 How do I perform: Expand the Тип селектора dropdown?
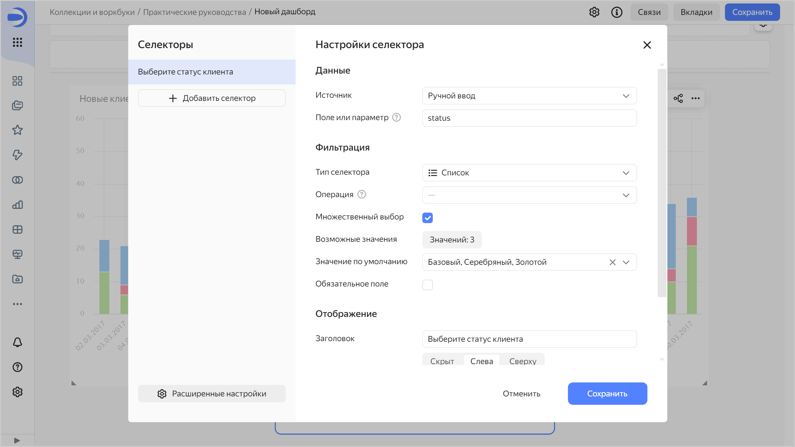tap(529, 173)
